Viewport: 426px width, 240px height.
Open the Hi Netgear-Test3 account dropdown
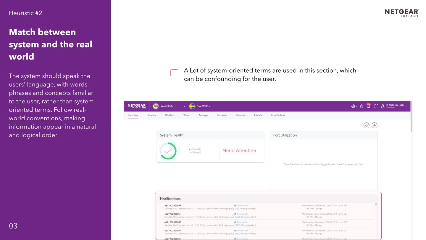(x=396, y=106)
